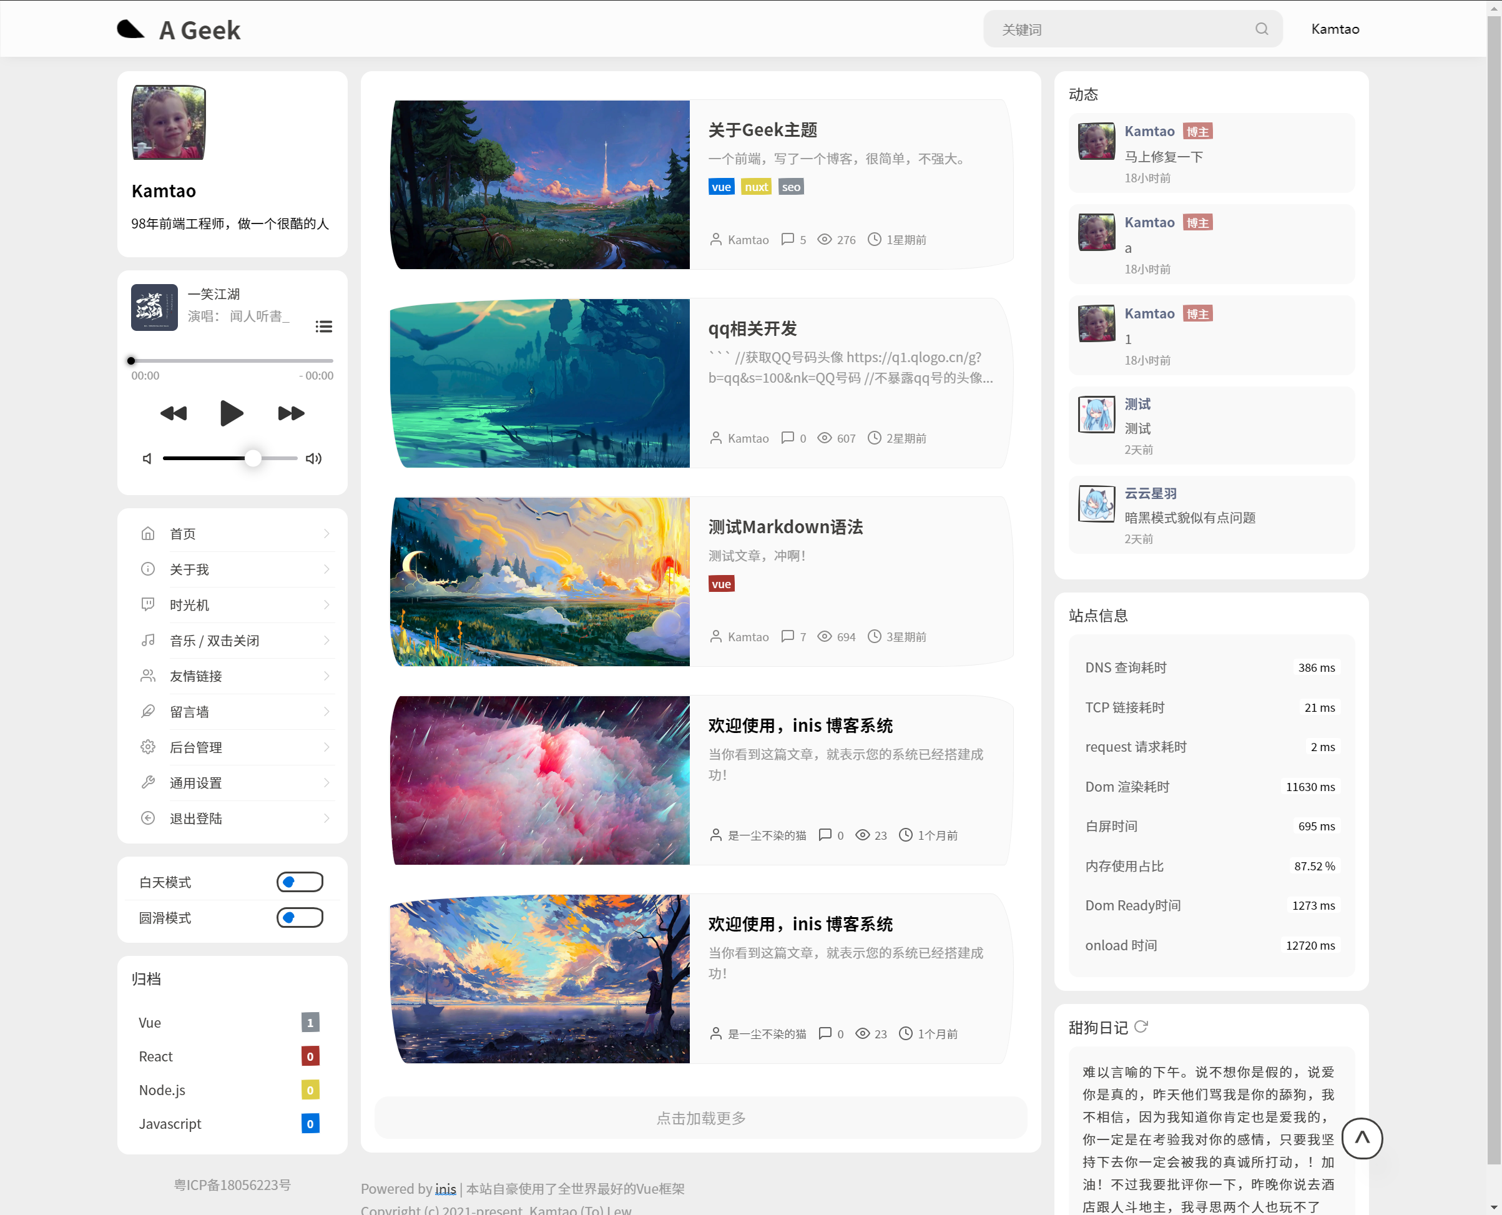Expand the 后台管理 chevron arrow
Screen dimensions: 1502x1215
(x=326, y=747)
